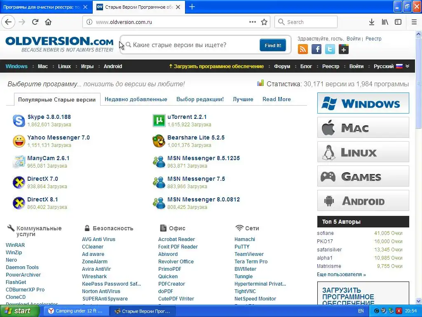This screenshot has width=422, height=317.
Task: Open the Foxit PDF Reader link
Action: tap(178, 247)
